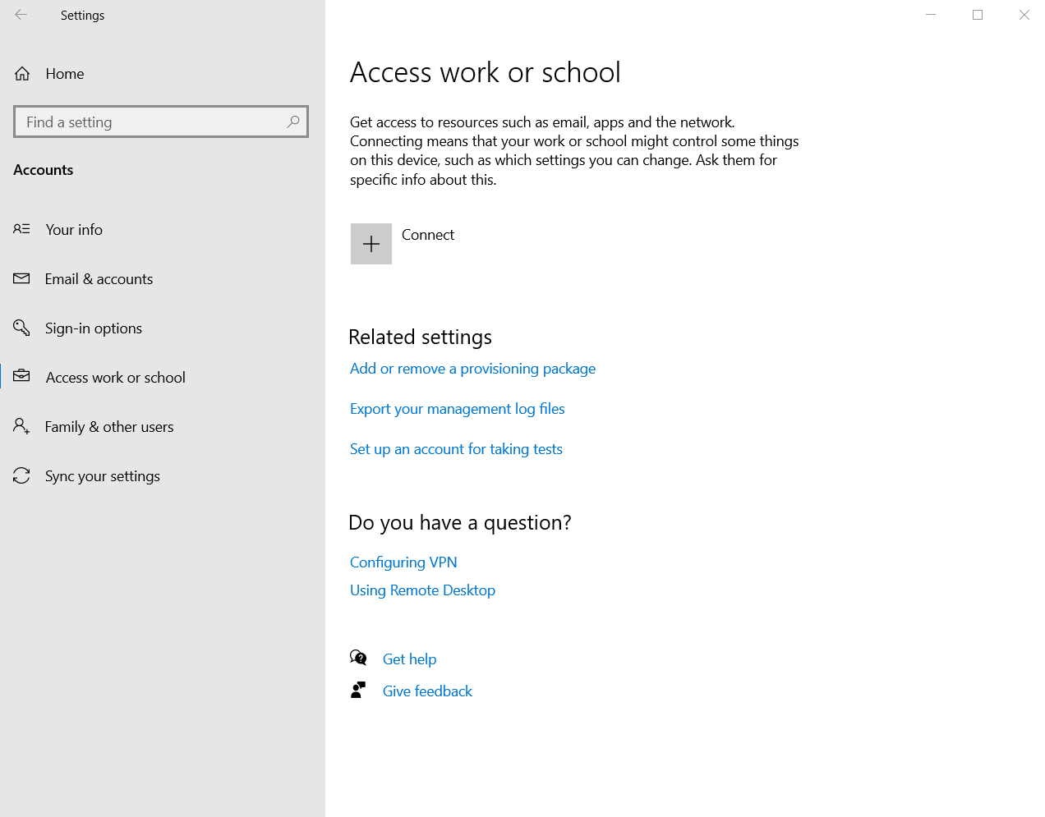Image resolution: width=1045 pixels, height=817 pixels.
Task: Open the Using Remote Desktop link
Action: tap(422, 590)
